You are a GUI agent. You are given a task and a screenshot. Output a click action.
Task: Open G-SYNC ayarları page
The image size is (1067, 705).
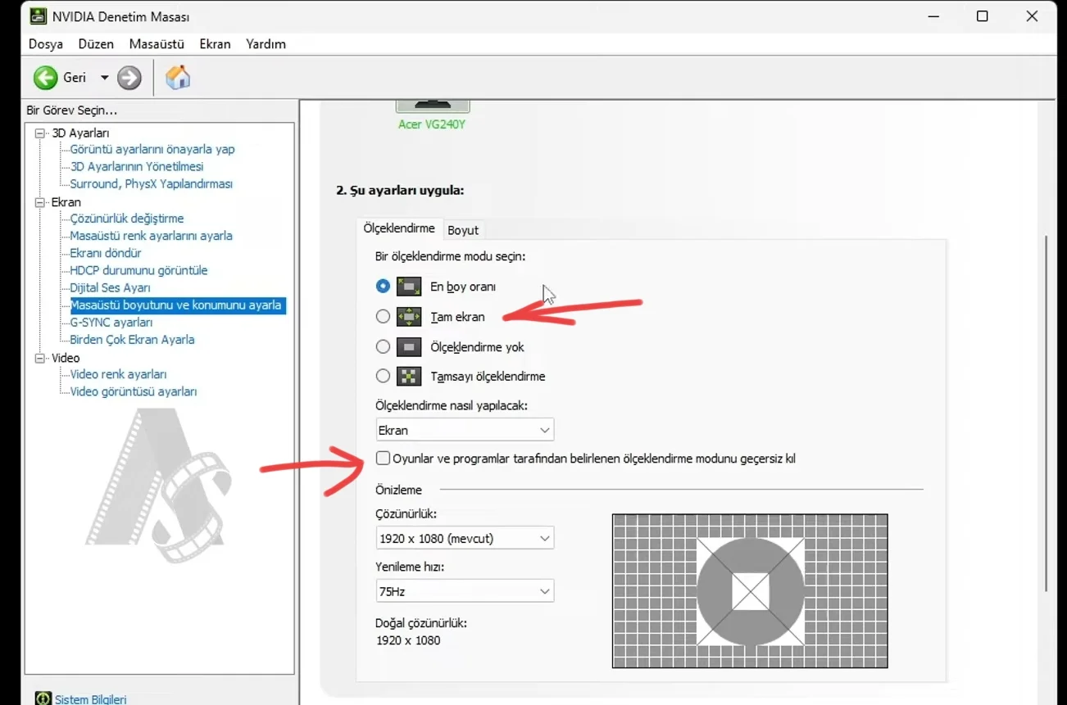(111, 323)
